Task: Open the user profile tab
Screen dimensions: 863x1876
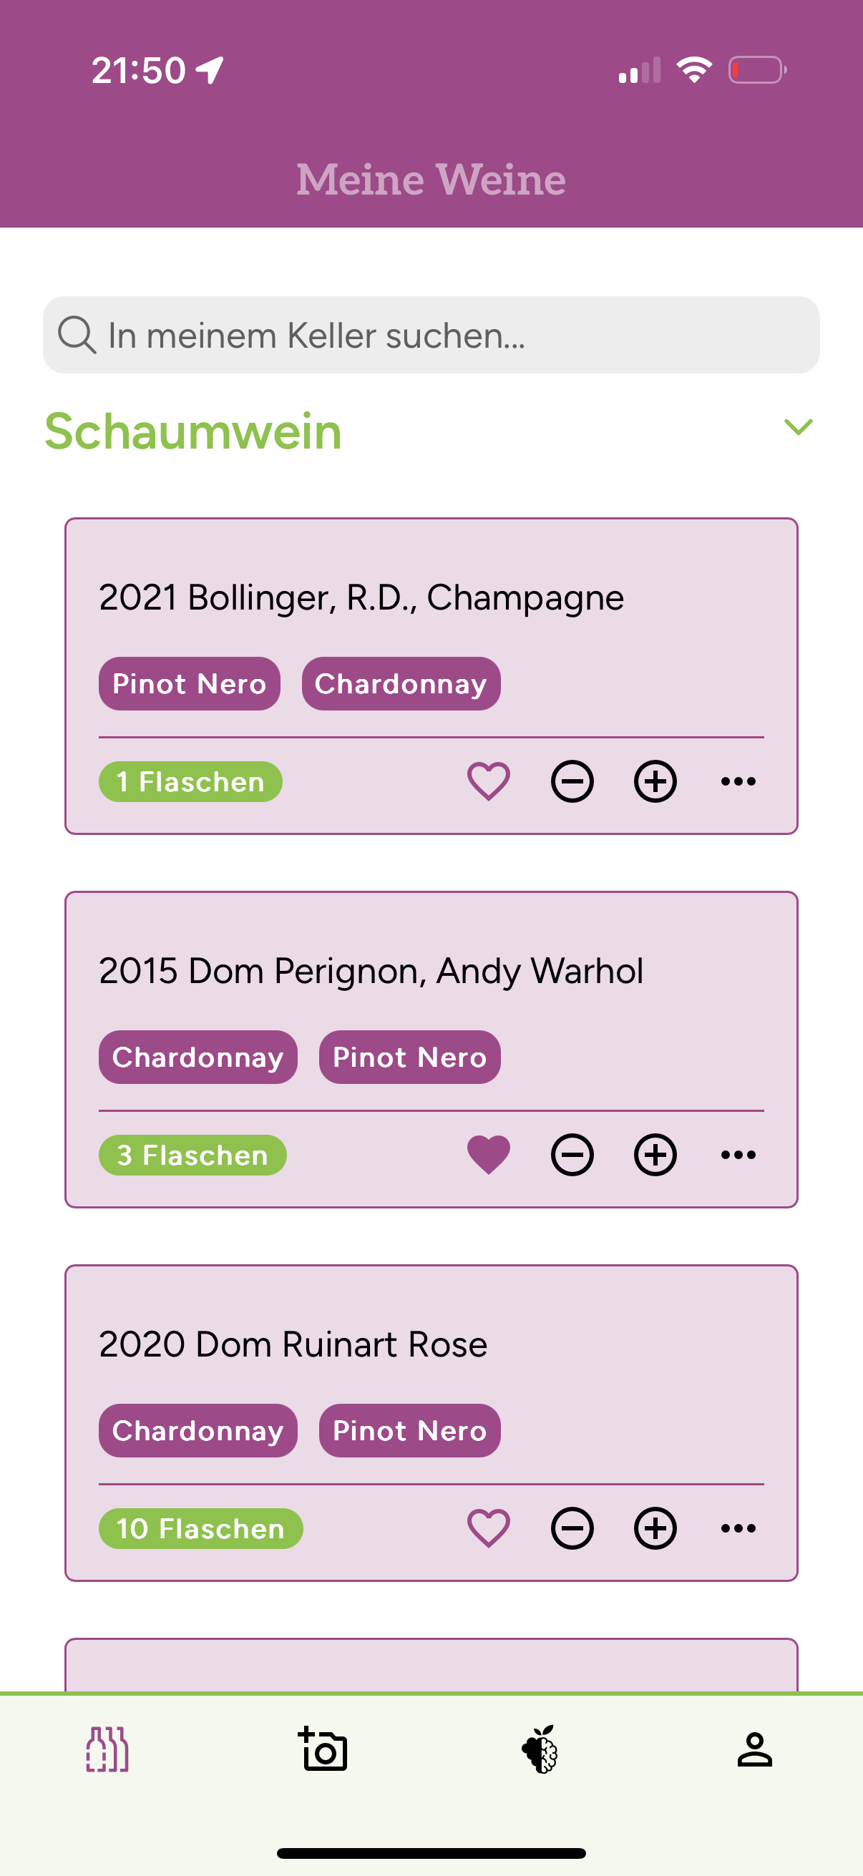Action: click(754, 1749)
